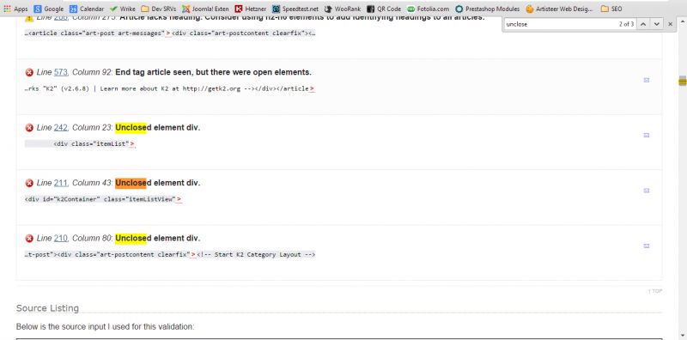Click the feedback icon for Line 573 error
This screenshot has width=687, height=340.
click(647, 80)
